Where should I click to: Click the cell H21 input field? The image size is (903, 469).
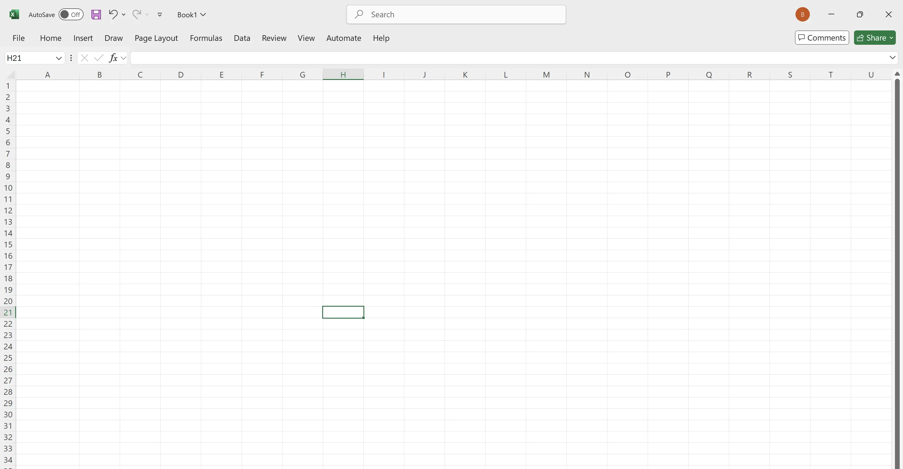pyautogui.click(x=343, y=312)
